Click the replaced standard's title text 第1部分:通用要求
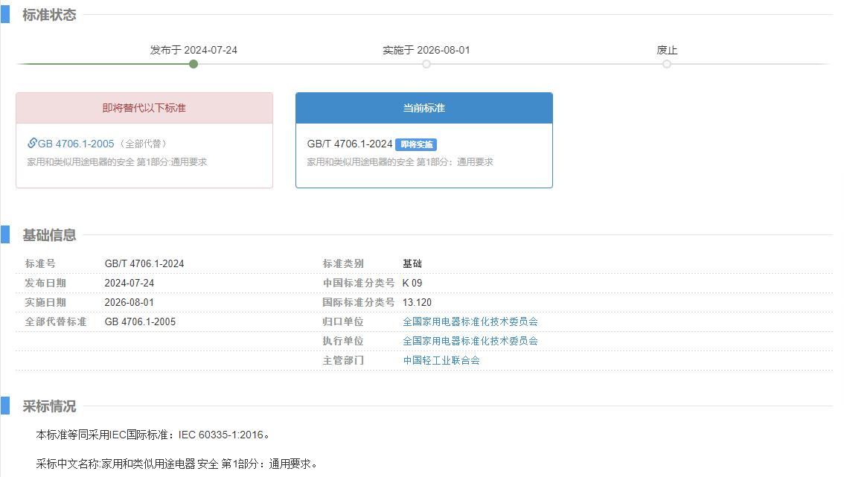This screenshot has height=477, width=844. pos(172,162)
